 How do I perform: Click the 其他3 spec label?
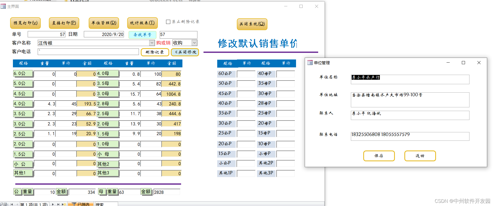point(108,173)
